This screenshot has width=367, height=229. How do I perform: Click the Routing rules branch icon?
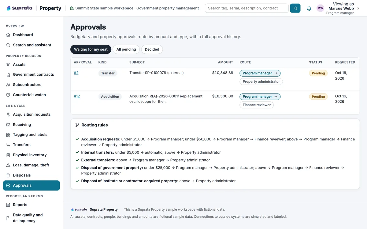(x=77, y=125)
